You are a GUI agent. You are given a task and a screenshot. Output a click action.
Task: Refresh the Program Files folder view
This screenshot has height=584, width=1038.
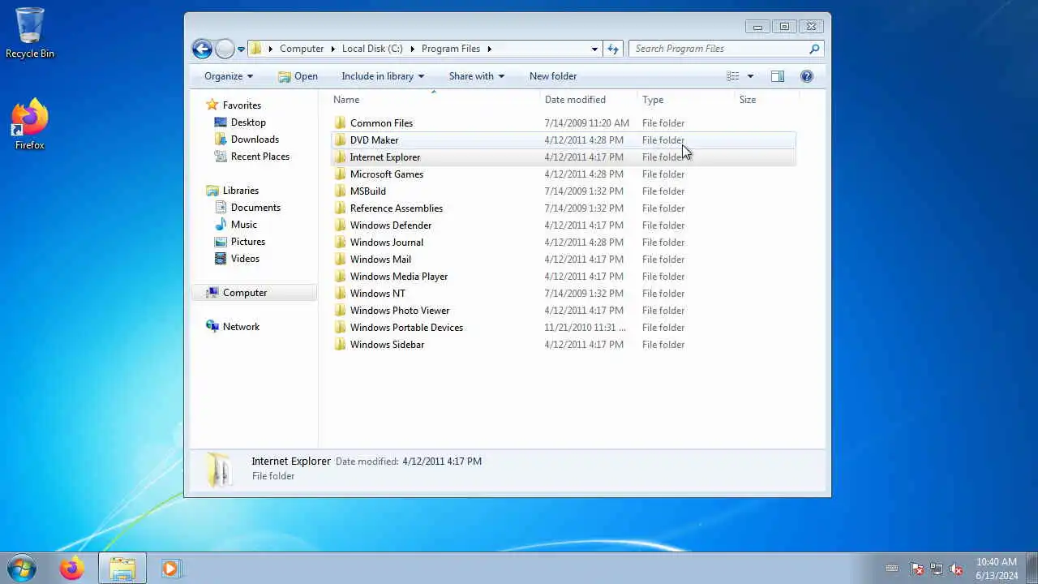[x=613, y=49]
